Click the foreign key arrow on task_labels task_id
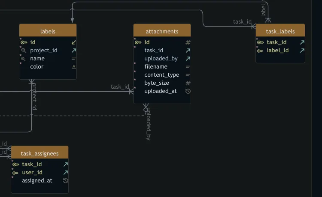This screenshot has width=322, height=197. pyautogui.click(x=302, y=42)
